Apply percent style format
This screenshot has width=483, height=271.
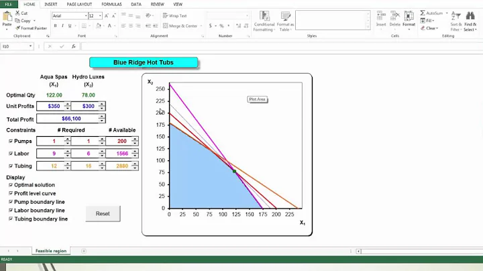tap(221, 26)
